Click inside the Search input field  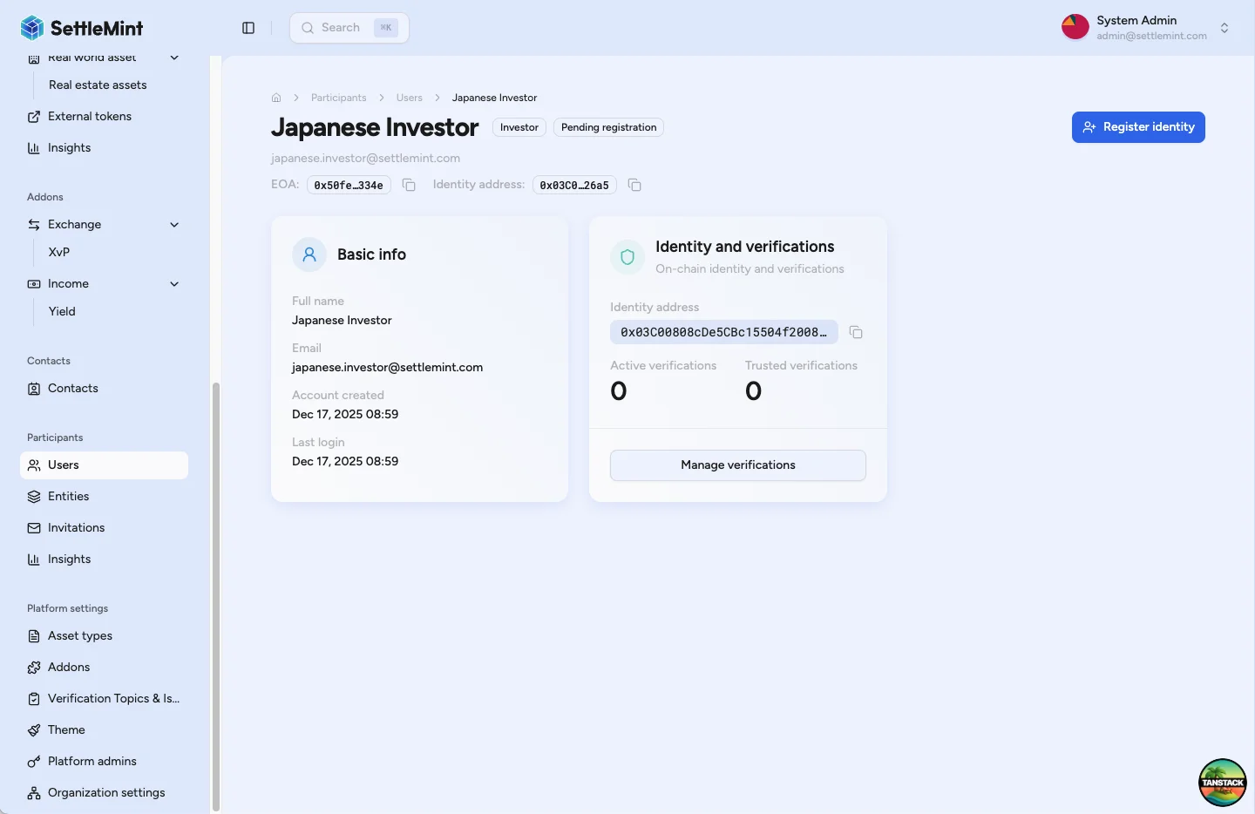coord(344,27)
